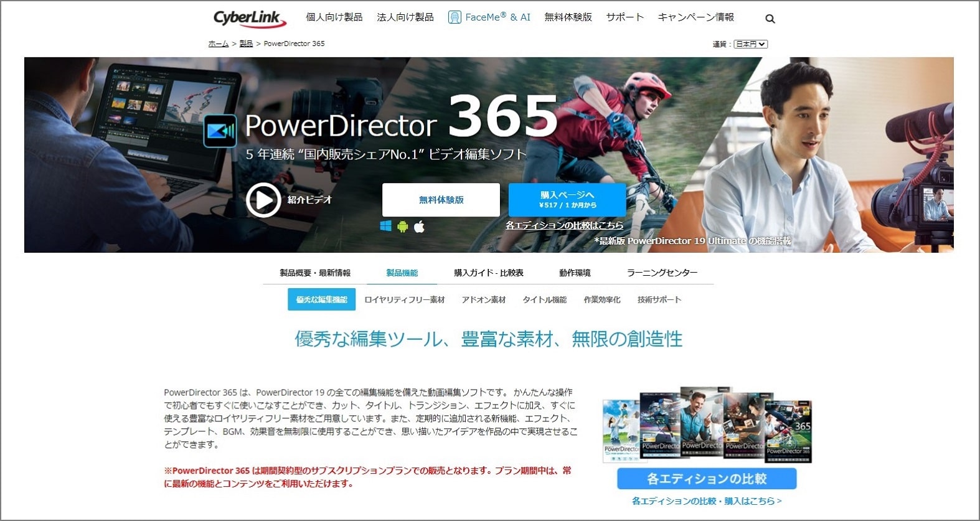
Task: Open 各エディションの比較・購入はこちら link
Action: (x=707, y=501)
